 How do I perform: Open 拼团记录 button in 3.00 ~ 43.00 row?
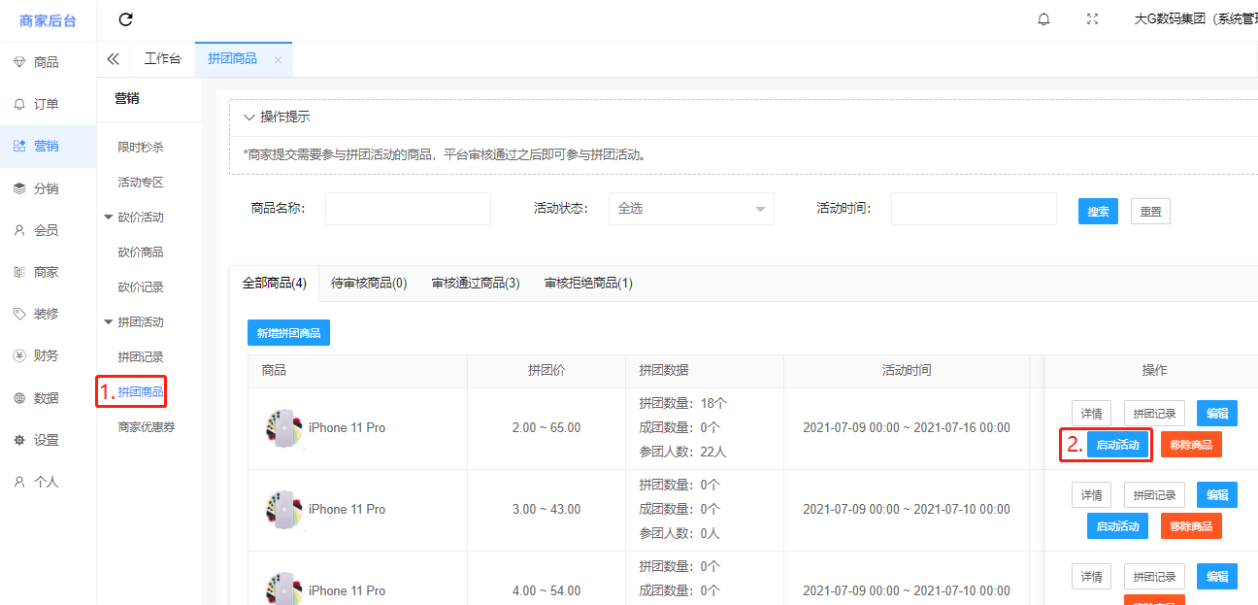coord(1154,495)
